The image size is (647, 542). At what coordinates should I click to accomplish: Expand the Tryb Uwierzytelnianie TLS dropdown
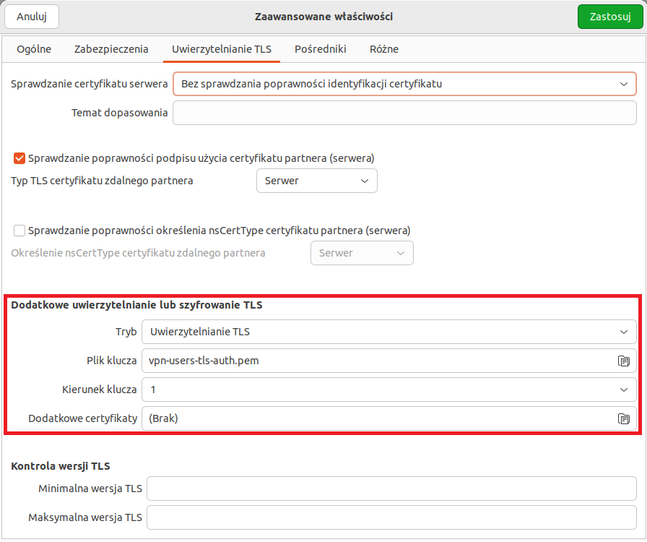[x=389, y=332]
